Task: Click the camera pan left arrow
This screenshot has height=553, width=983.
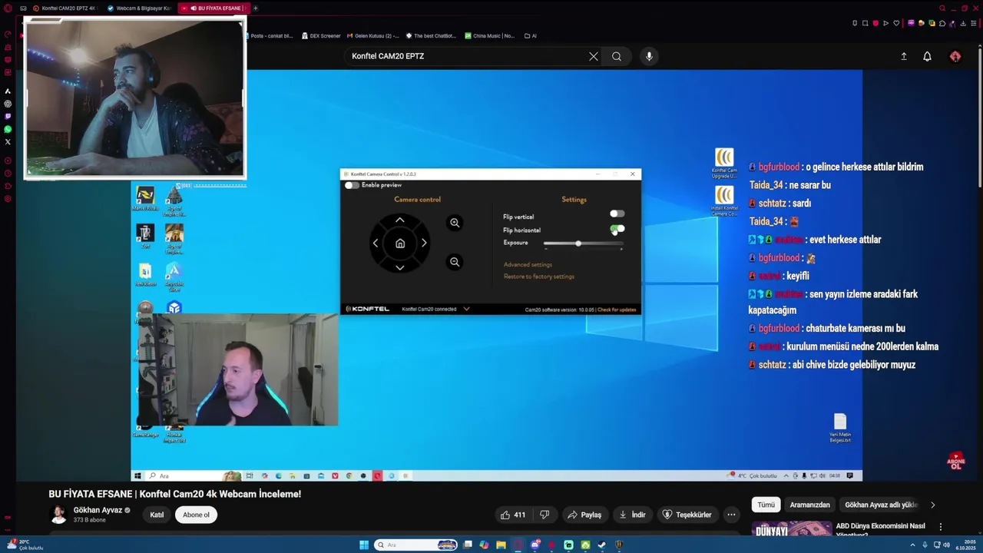Action: click(376, 243)
